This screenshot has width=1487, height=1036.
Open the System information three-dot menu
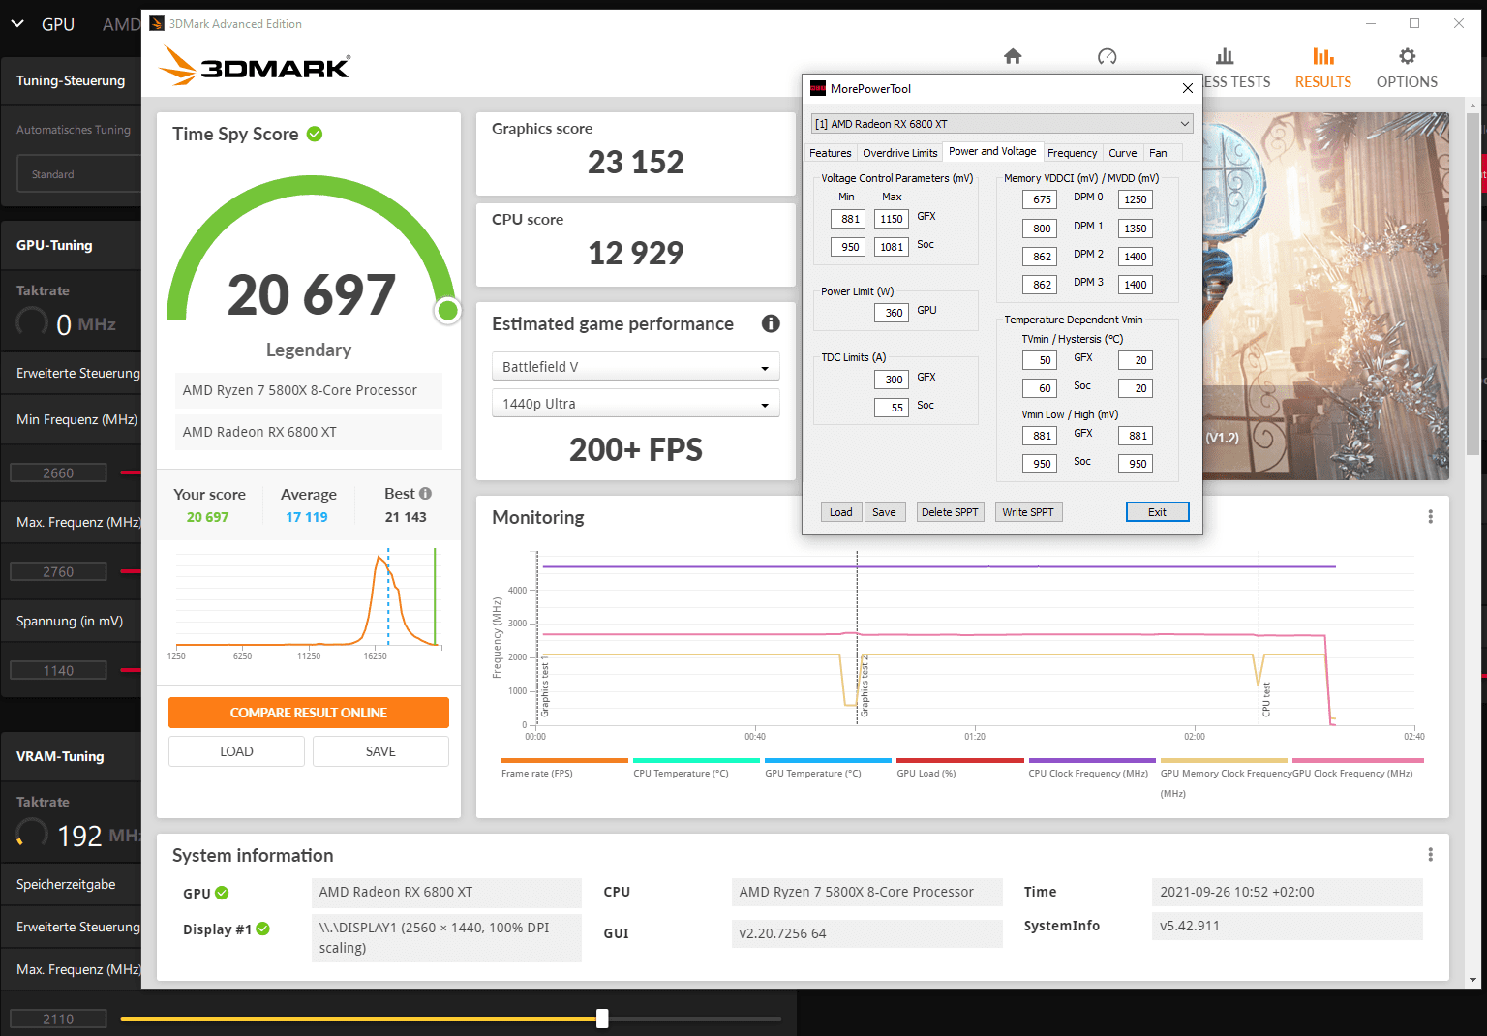1430,855
